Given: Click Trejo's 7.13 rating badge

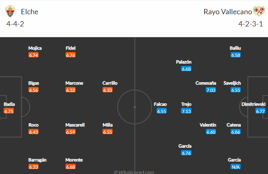Looking at the screenshot, I should click(x=186, y=111).
